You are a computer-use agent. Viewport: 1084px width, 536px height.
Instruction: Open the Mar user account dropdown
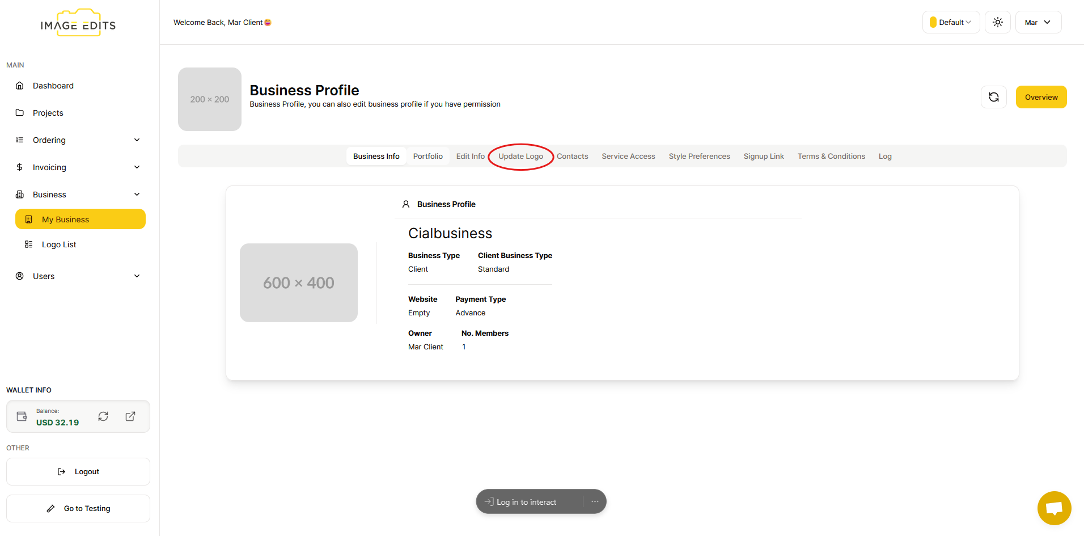pyautogui.click(x=1038, y=22)
